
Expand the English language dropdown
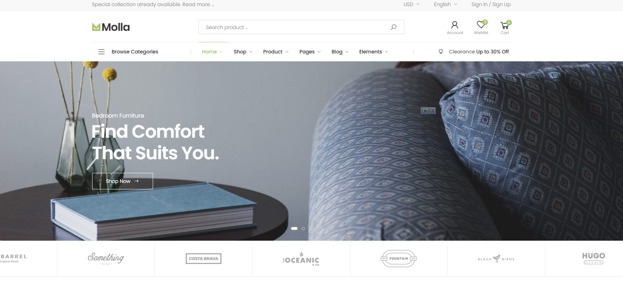tap(446, 4)
